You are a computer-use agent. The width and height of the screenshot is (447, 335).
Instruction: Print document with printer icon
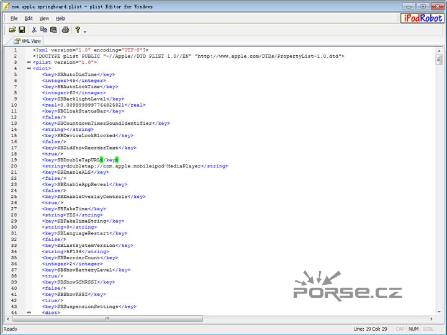point(66,30)
